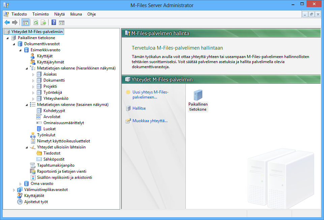
Task: Click the Tiedostot folder icon
Action: (39, 153)
